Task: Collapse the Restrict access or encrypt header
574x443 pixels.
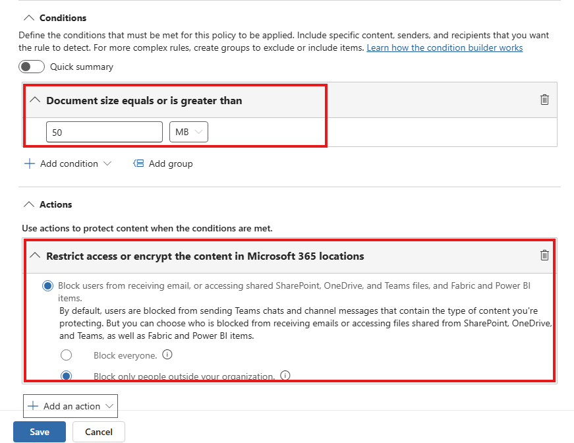Action: (34, 255)
